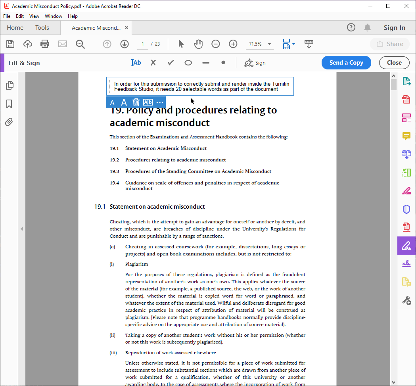Open the Edit menu
Screen dimensions: 416x386
coord(20,16)
